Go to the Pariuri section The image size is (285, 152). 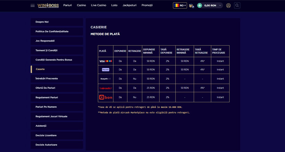point(67,5)
